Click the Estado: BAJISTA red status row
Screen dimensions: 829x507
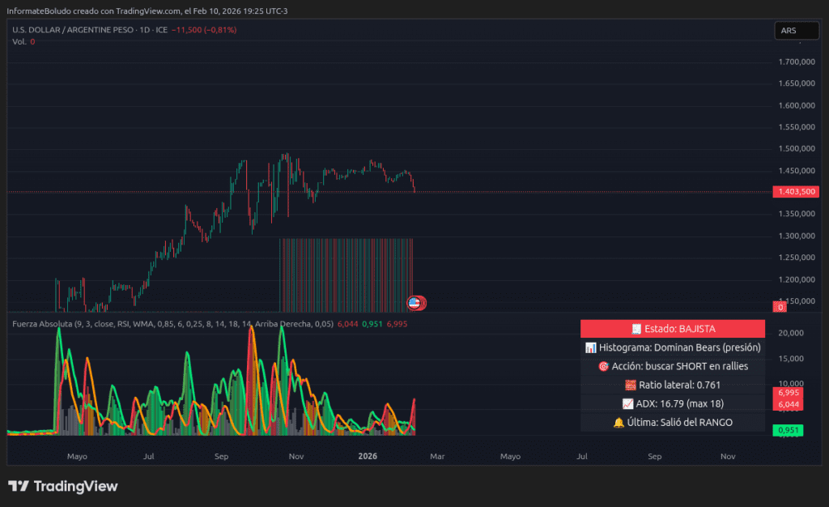pos(672,329)
